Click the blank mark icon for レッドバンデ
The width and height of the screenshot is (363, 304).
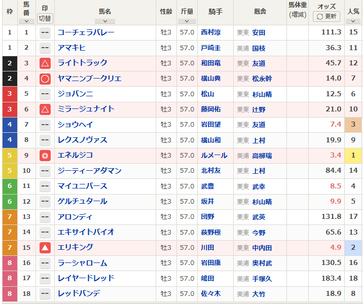coord(45,294)
